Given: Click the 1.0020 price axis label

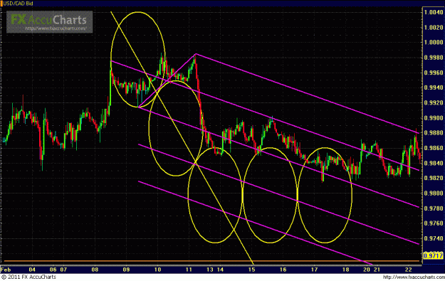Looking at the screenshot, I should click(x=434, y=28).
